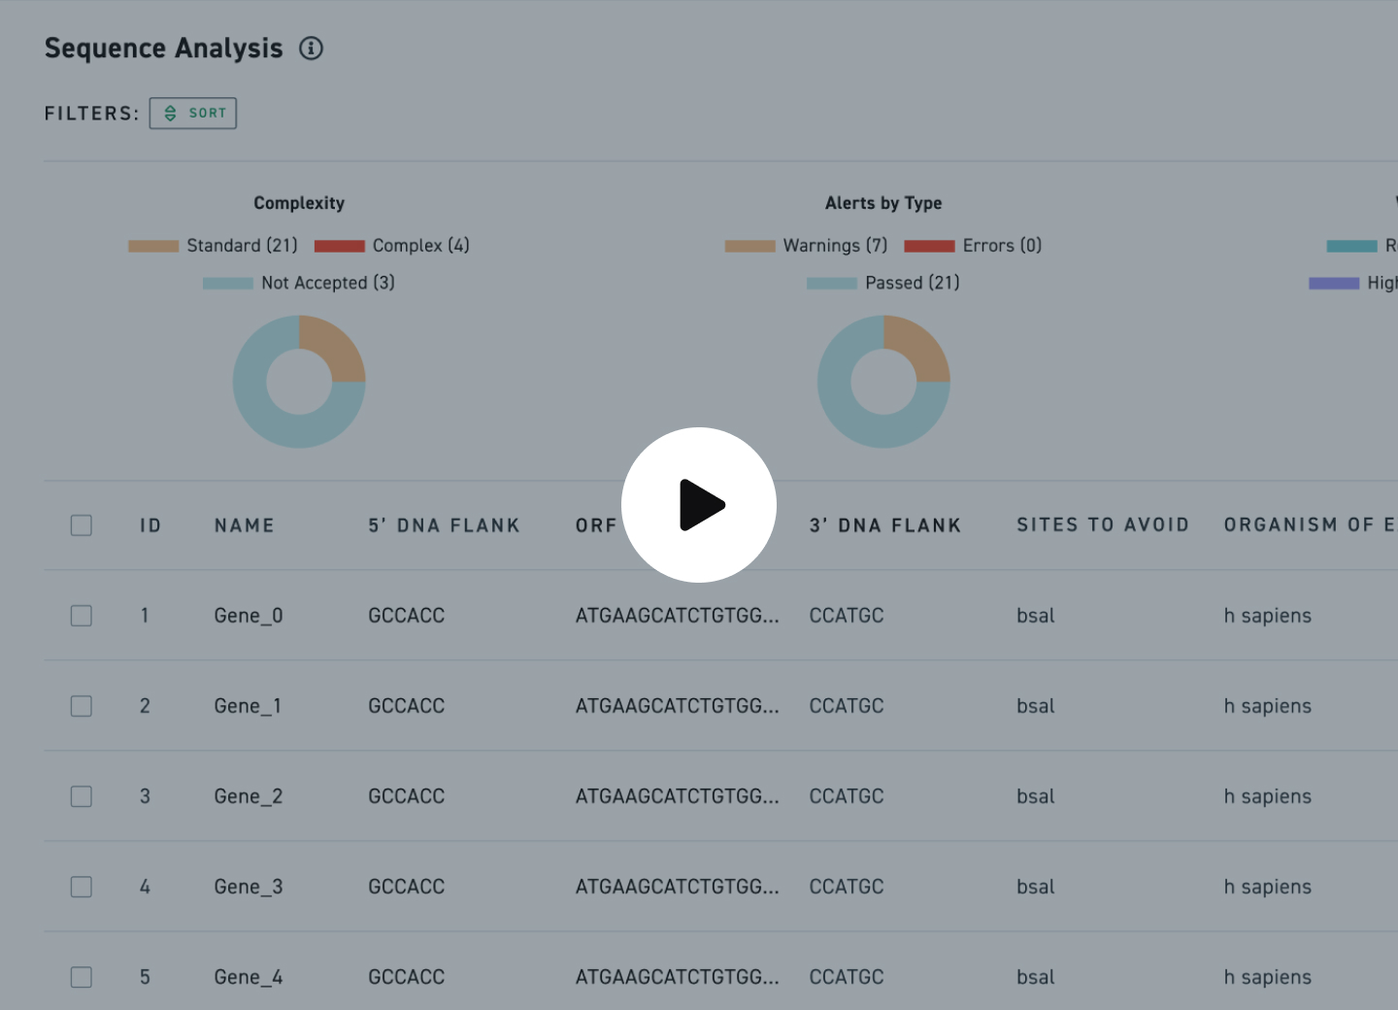Select the checkbox for Gene_1 row
The image size is (1398, 1010).
click(x=82, y=706)
